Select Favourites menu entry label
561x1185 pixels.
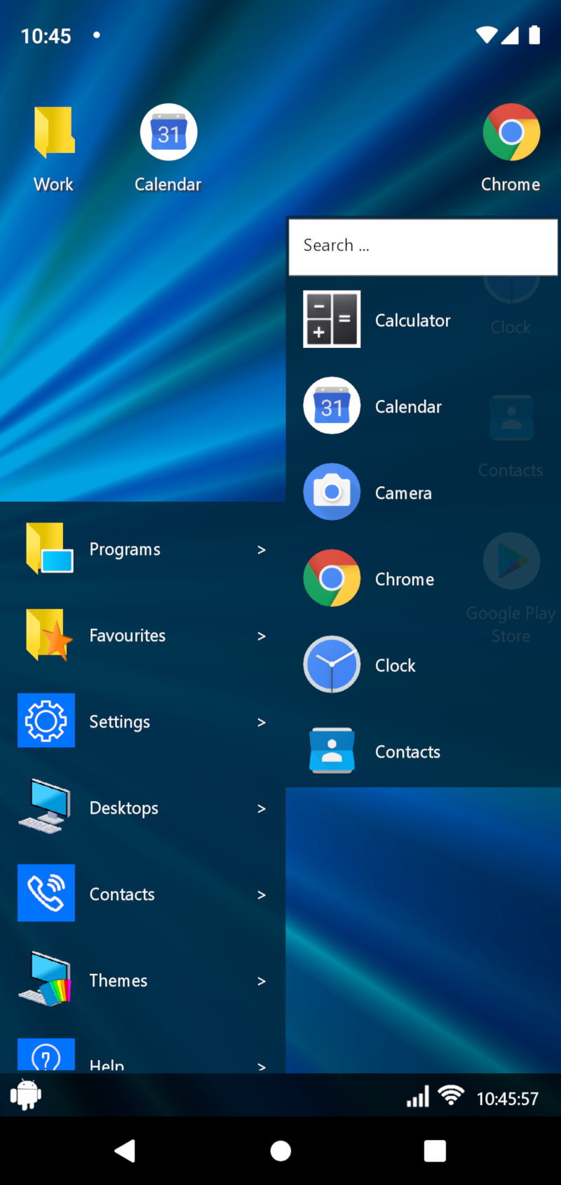[128, 636]
